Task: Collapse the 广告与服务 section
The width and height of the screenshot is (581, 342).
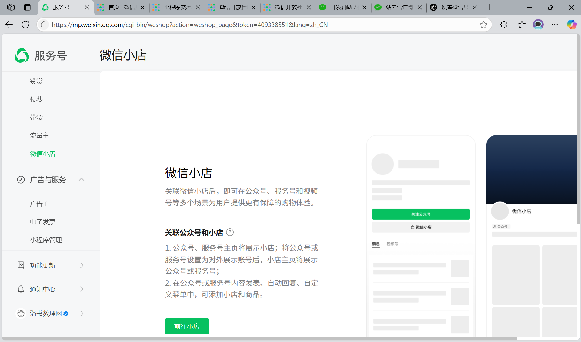Action: pos(82,179)
